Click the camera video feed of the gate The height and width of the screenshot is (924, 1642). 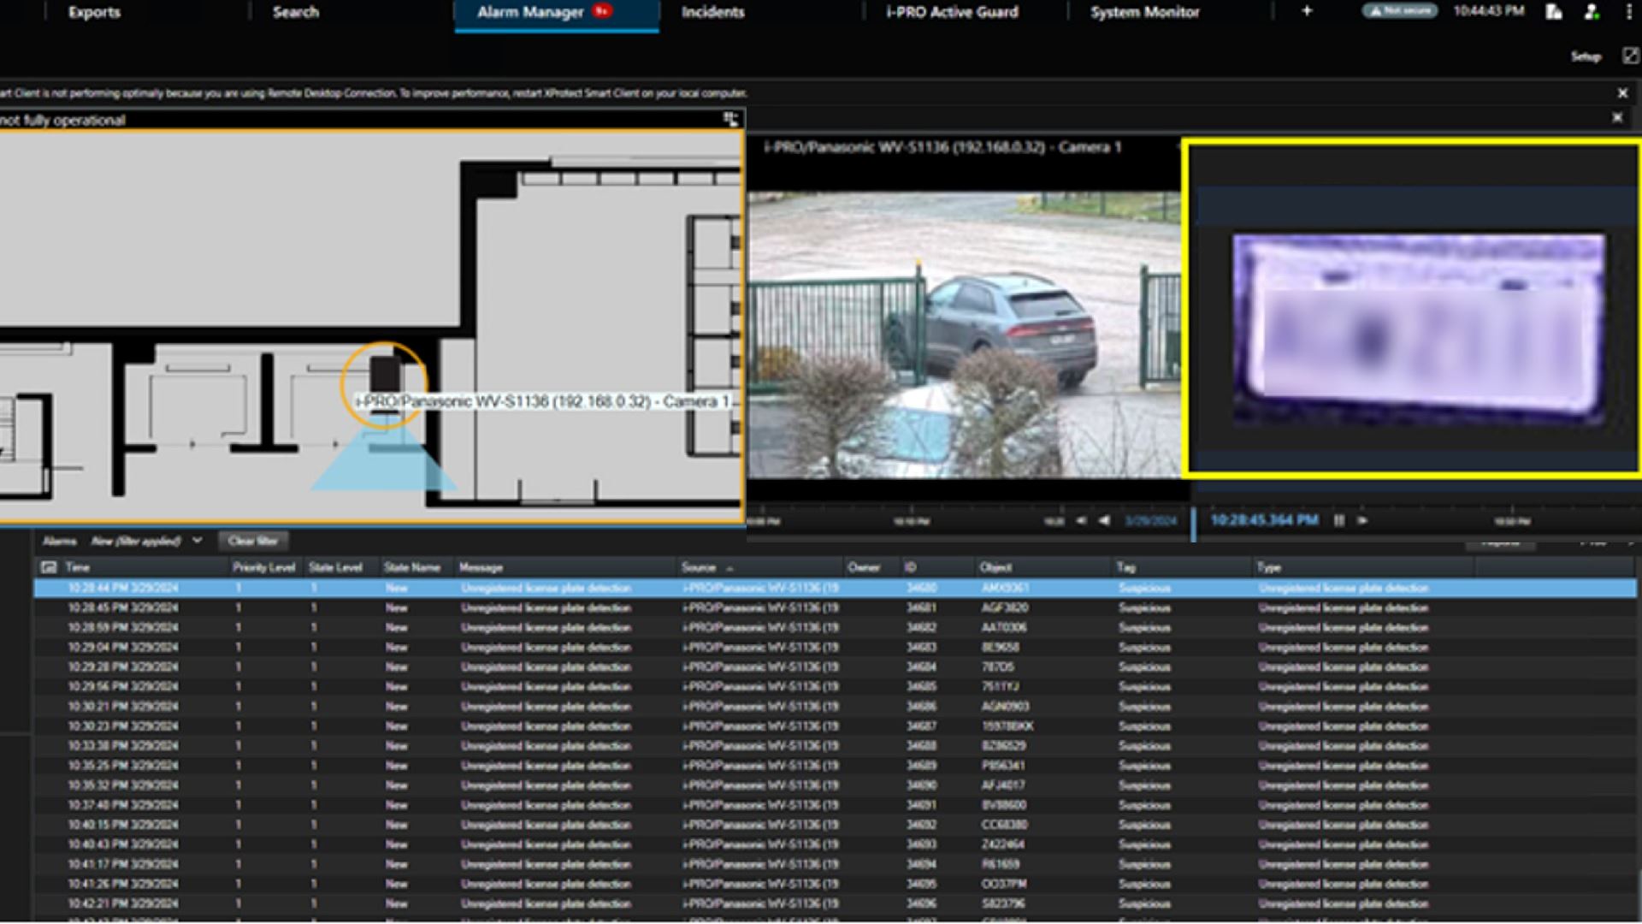(964, 334)
